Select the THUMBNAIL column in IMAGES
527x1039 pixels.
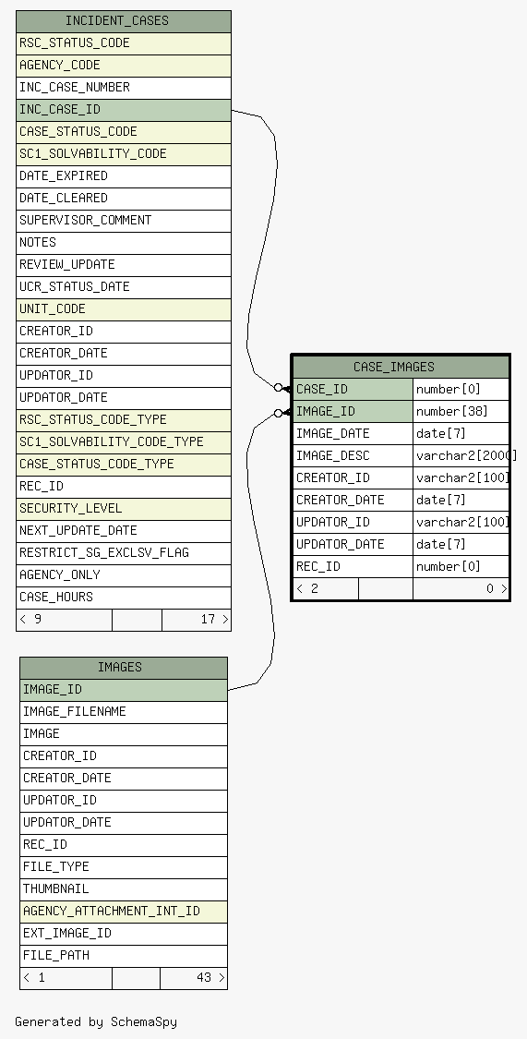point(123,889)
